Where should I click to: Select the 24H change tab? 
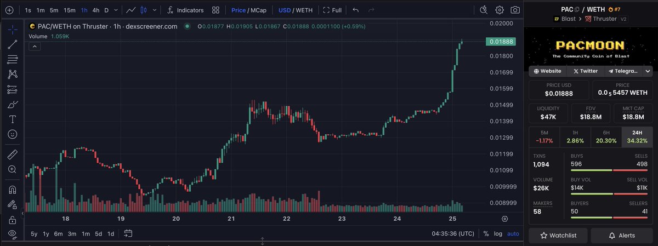coord(638,136)
